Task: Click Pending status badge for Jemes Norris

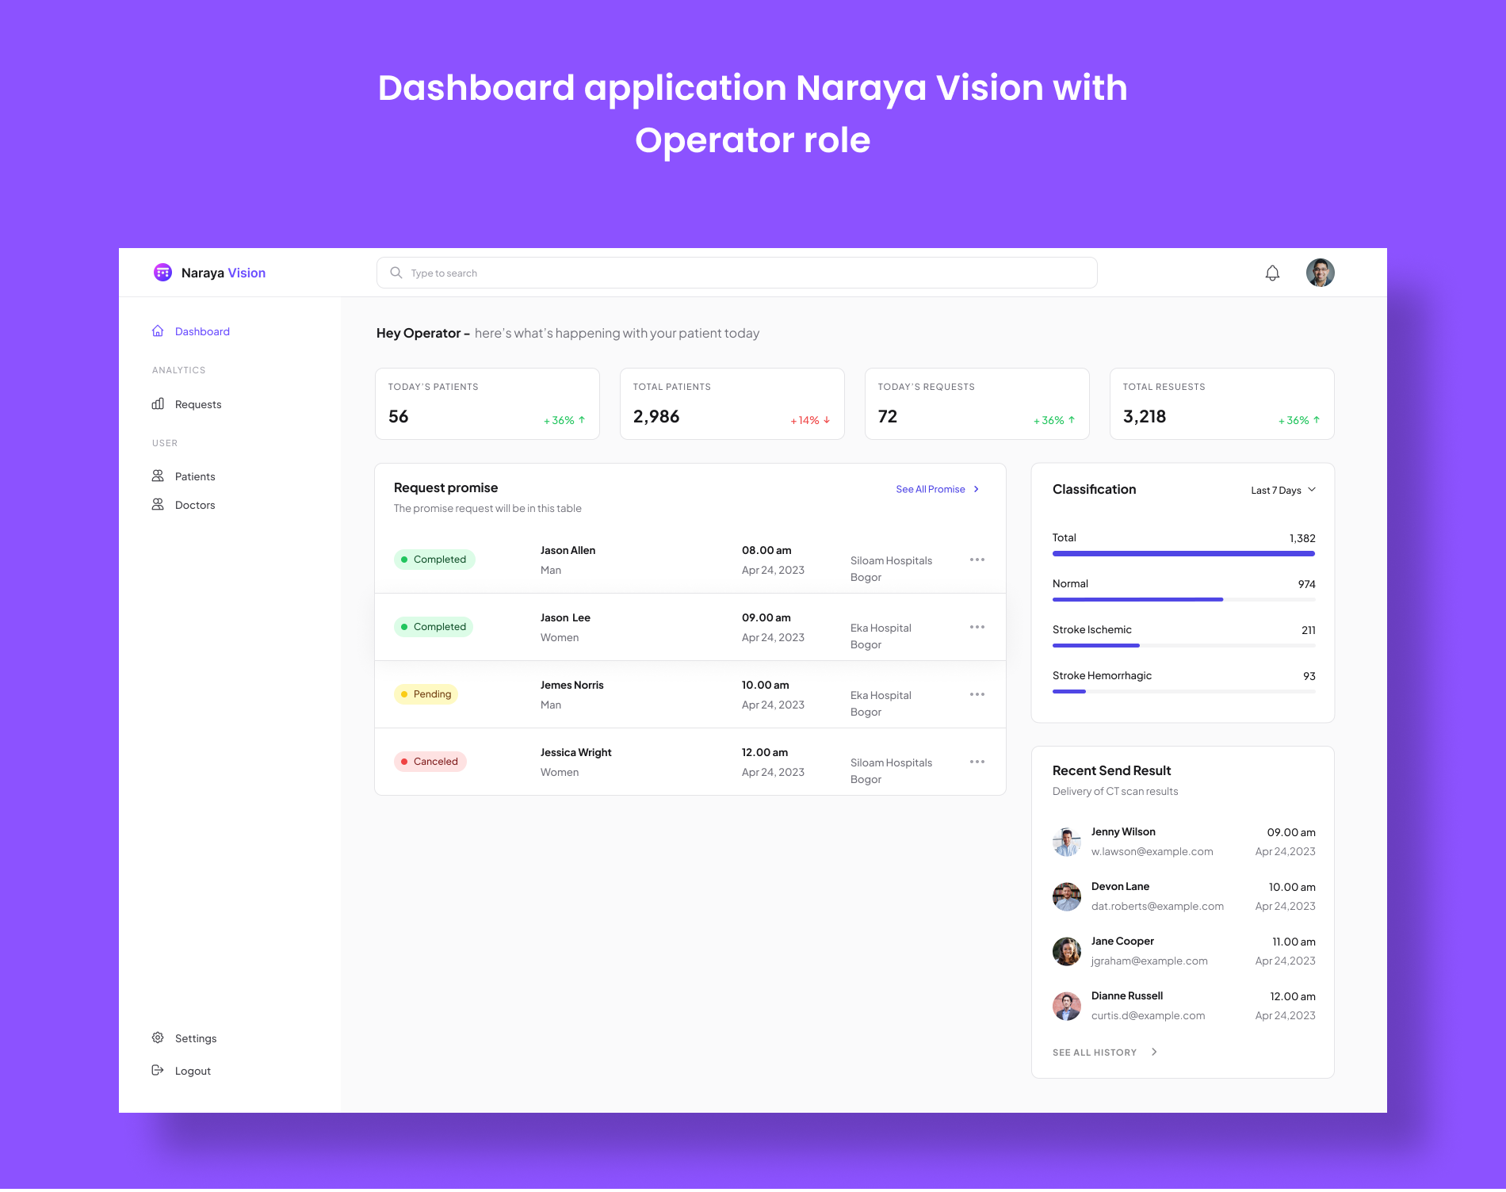Action: (x=426, y=694)
